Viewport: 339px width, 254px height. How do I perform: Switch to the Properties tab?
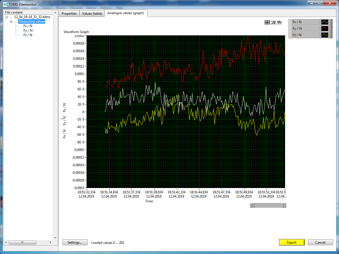(x=69, y=14)
